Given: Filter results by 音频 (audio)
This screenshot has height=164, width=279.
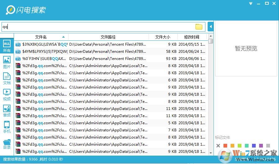Looking at the screenshot, I should pos(7,111).
